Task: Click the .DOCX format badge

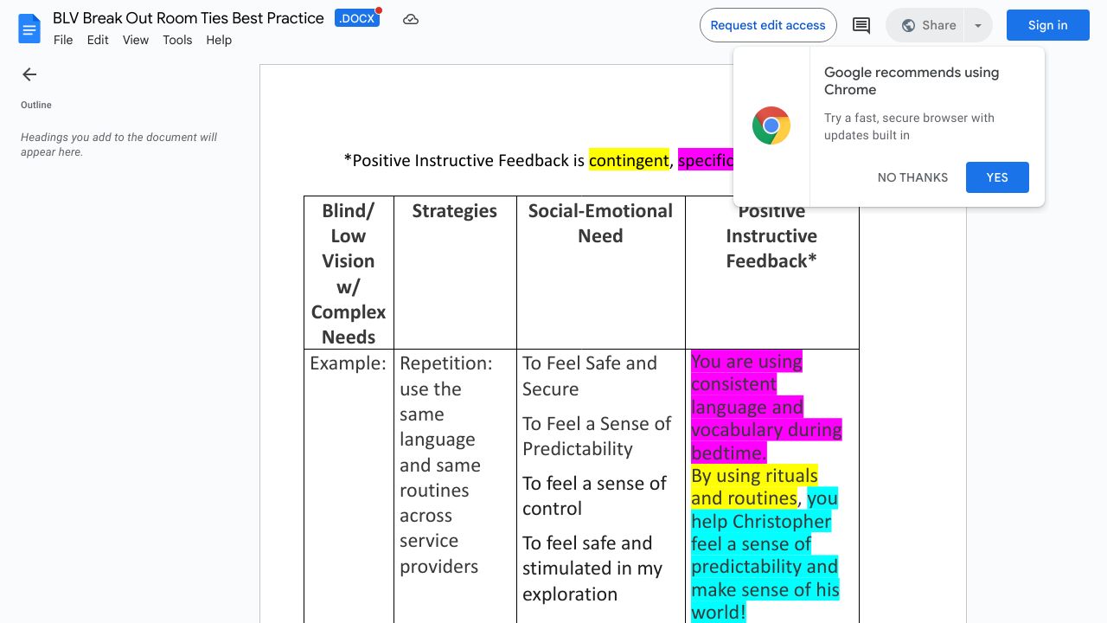Action: click(x=357, y=18)
